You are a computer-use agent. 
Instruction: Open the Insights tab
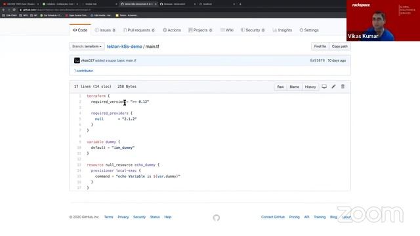282,30
